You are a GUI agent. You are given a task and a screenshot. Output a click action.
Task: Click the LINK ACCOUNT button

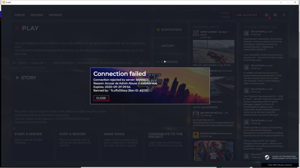pos(246,15)
